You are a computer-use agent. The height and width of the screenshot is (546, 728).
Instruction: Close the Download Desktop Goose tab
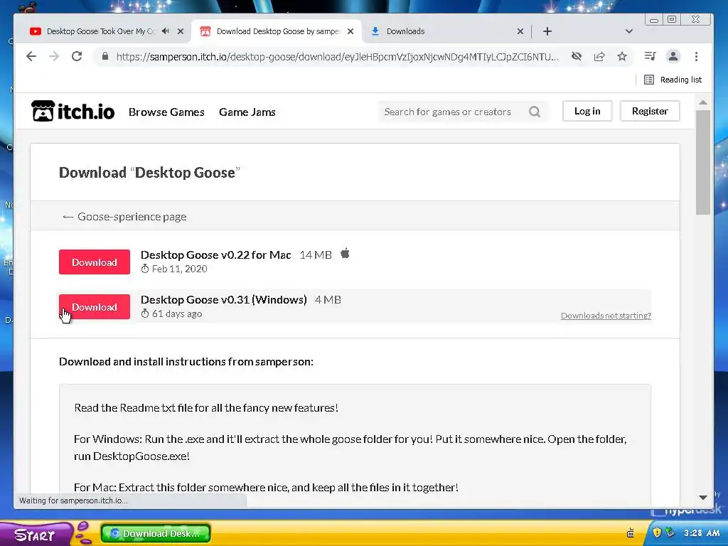click(x=350, y=31)
